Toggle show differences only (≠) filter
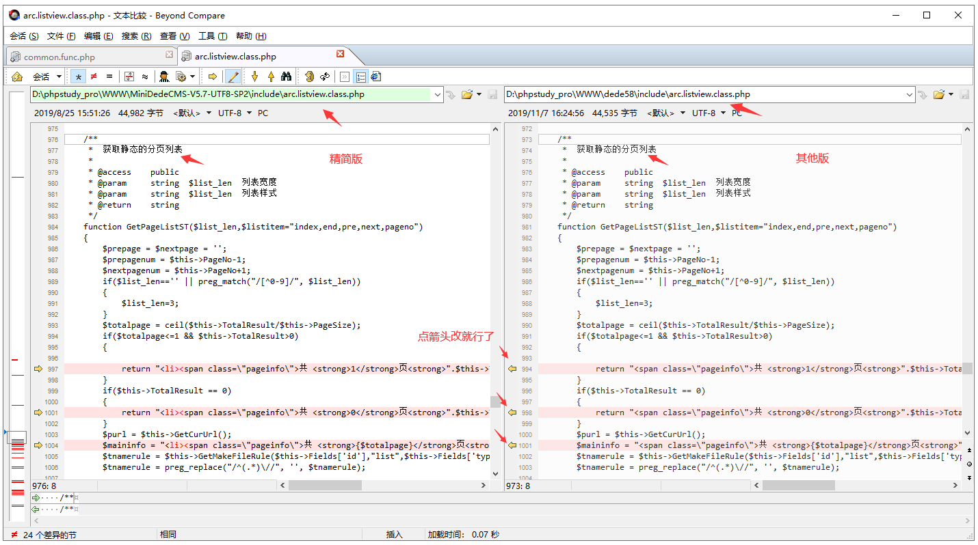 [94, 76]
